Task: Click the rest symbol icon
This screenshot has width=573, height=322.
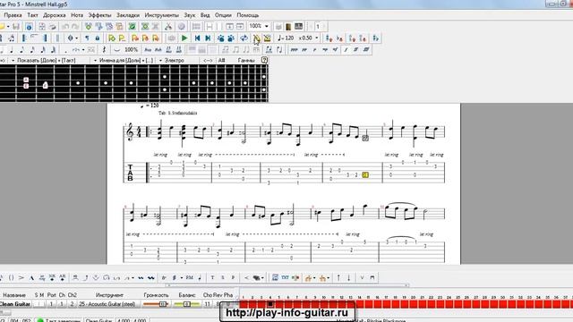Action: (x=104, y=50)
